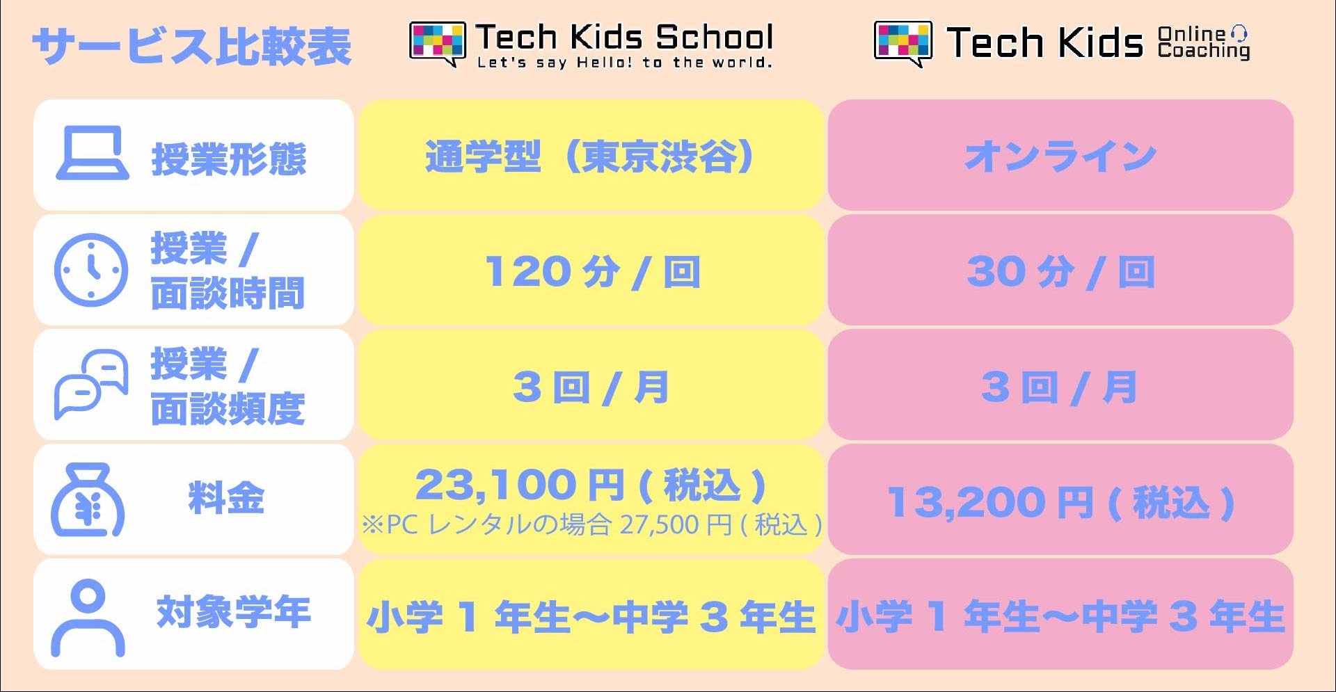Click the 30分/回 cell
Screen dimensions: 1336x692
(1060, 270)
